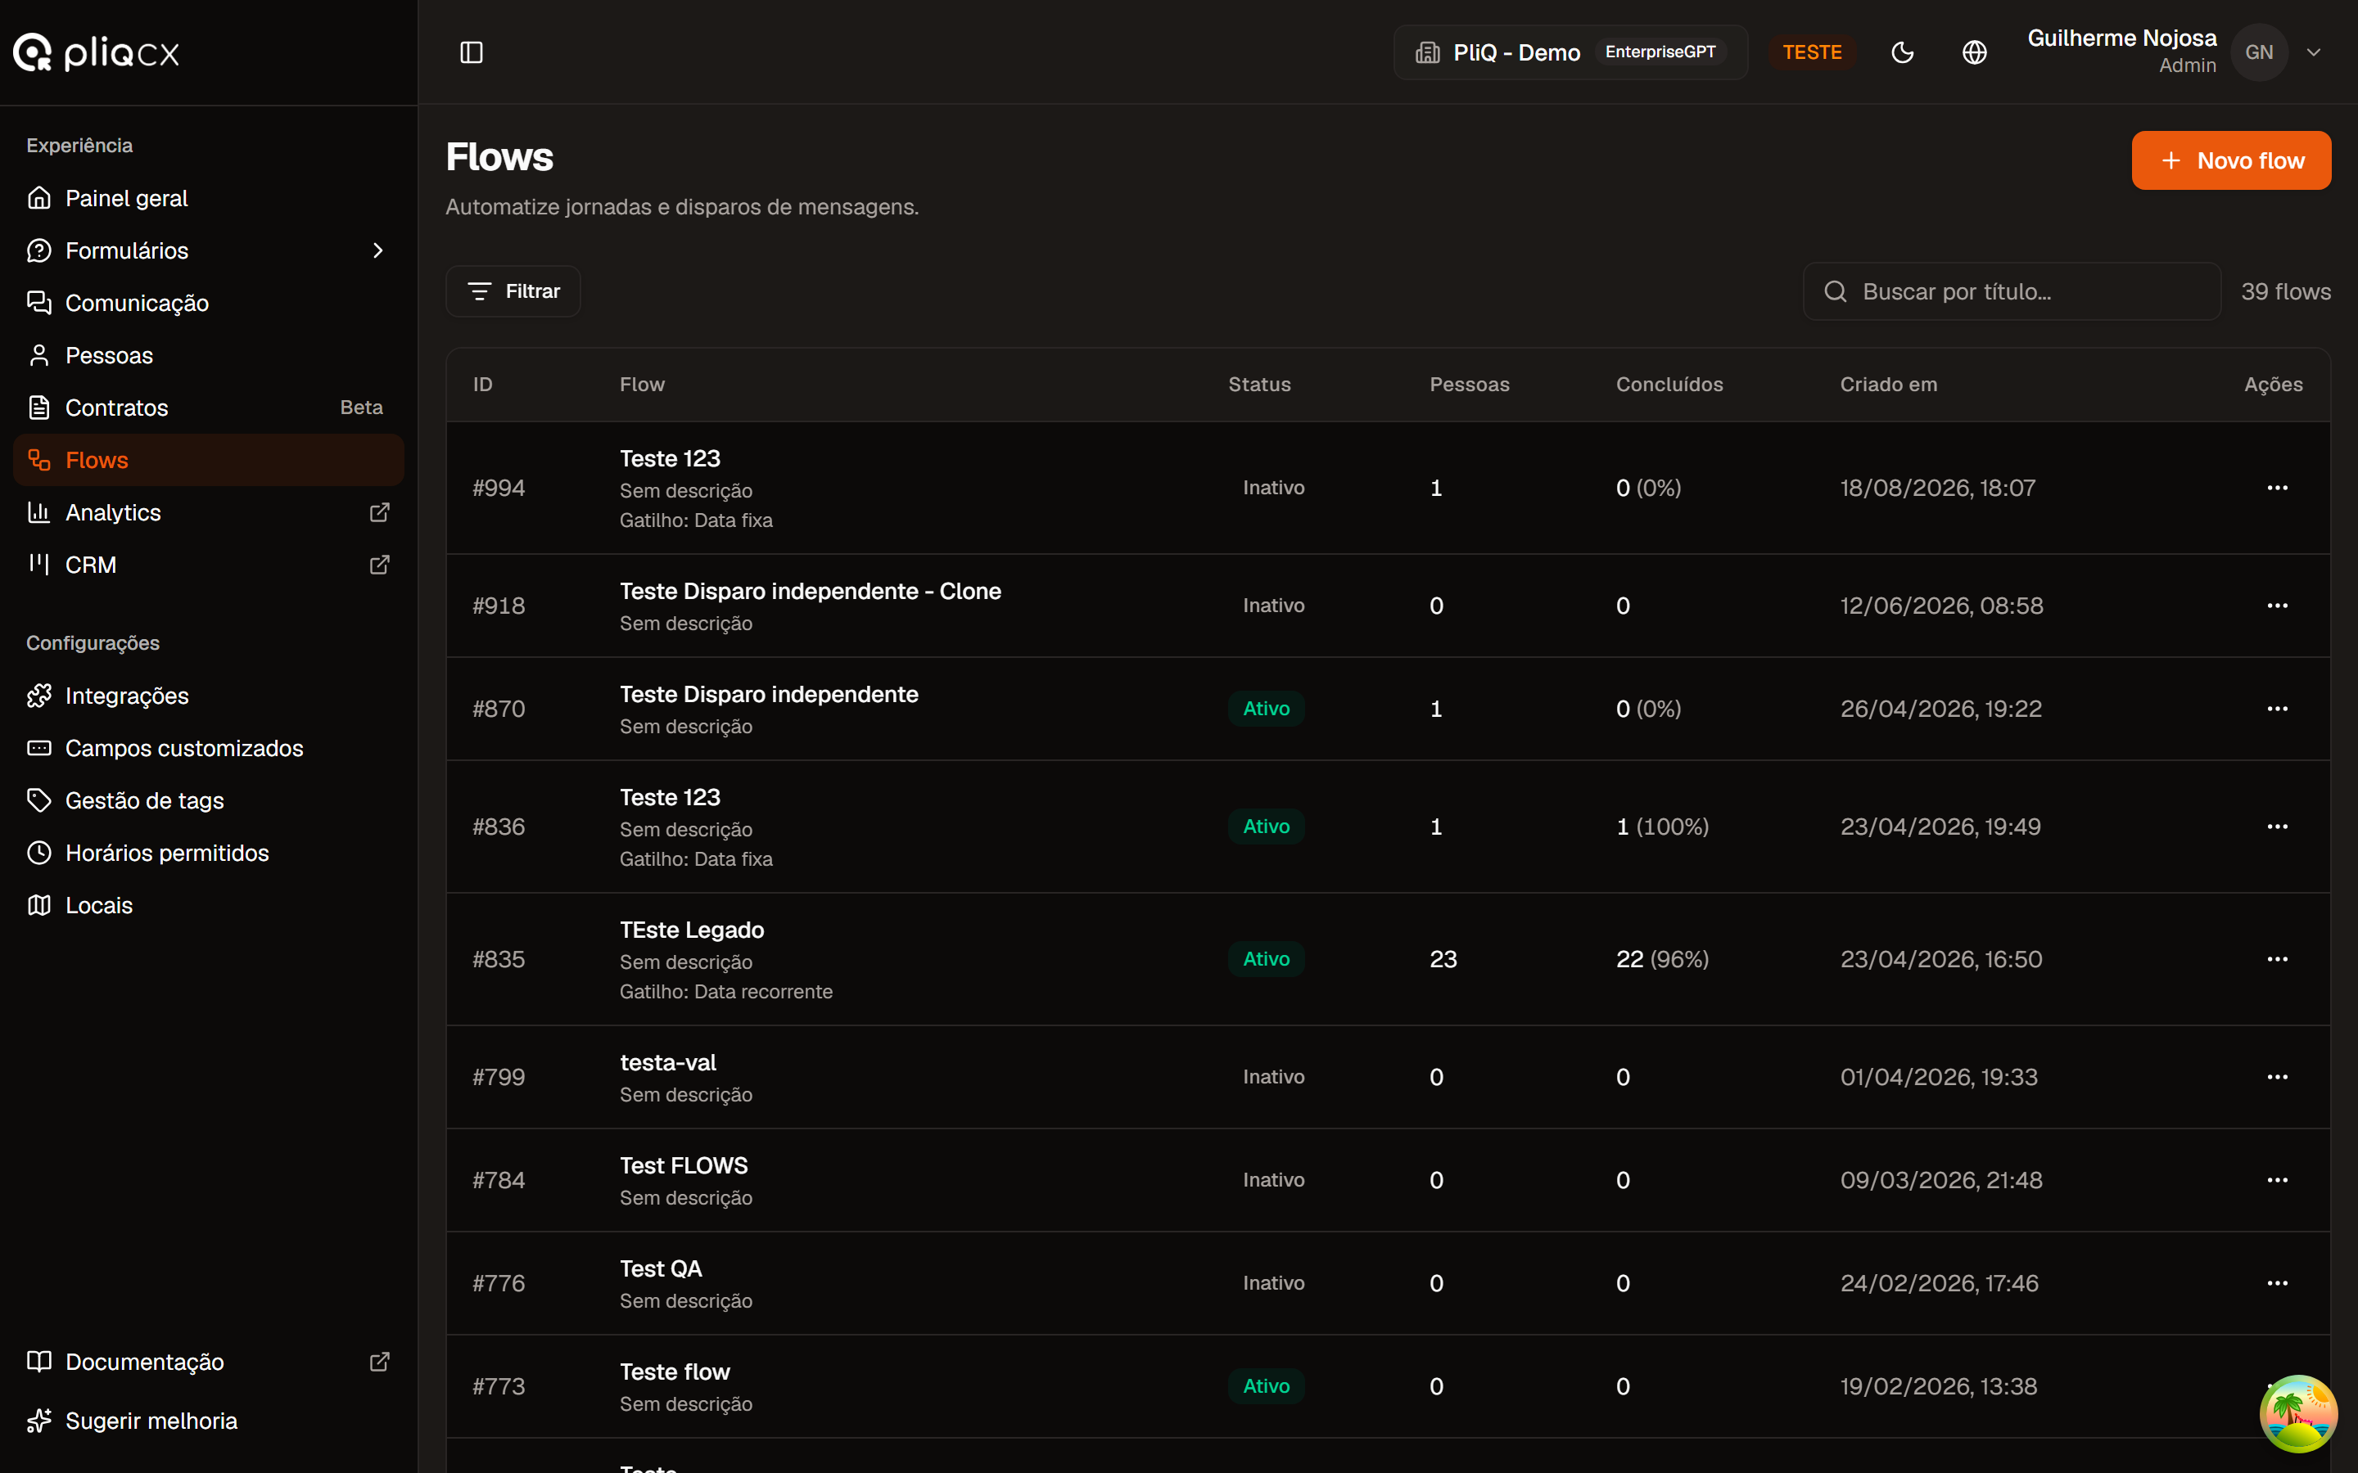2358x1473 pixels.
Task: Open the TEste Legado flow
Action: point(692,930)
